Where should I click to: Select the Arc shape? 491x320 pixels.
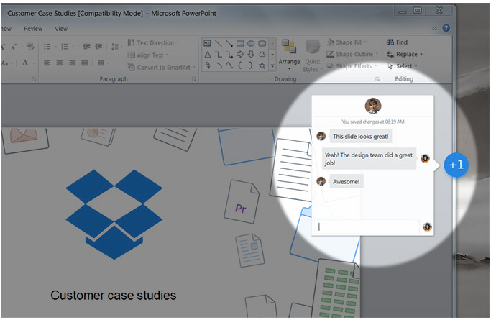coord(219,65)
